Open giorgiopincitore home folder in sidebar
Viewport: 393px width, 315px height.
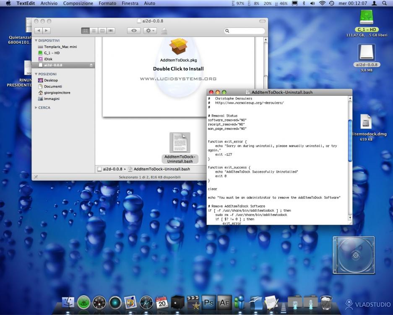click(x=57, y=93)
